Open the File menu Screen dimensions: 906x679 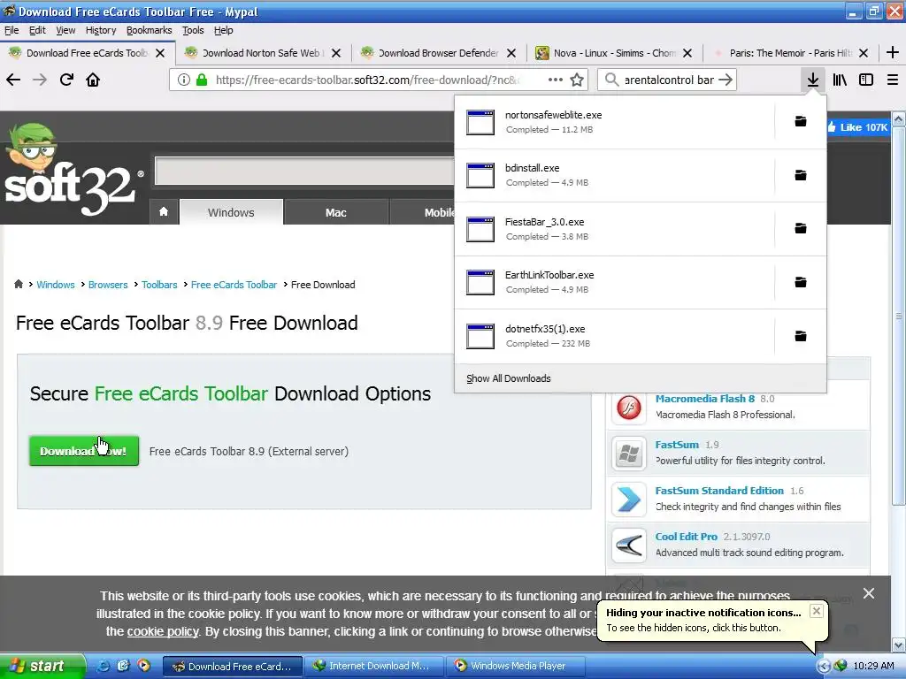[x=12, y=30]
